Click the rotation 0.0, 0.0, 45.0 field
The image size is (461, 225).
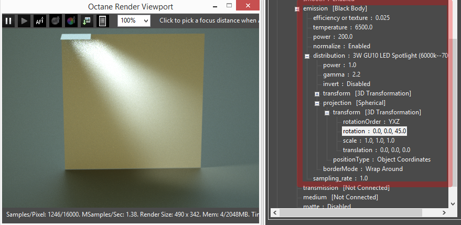pyautogui.click(x=374, y=131)
